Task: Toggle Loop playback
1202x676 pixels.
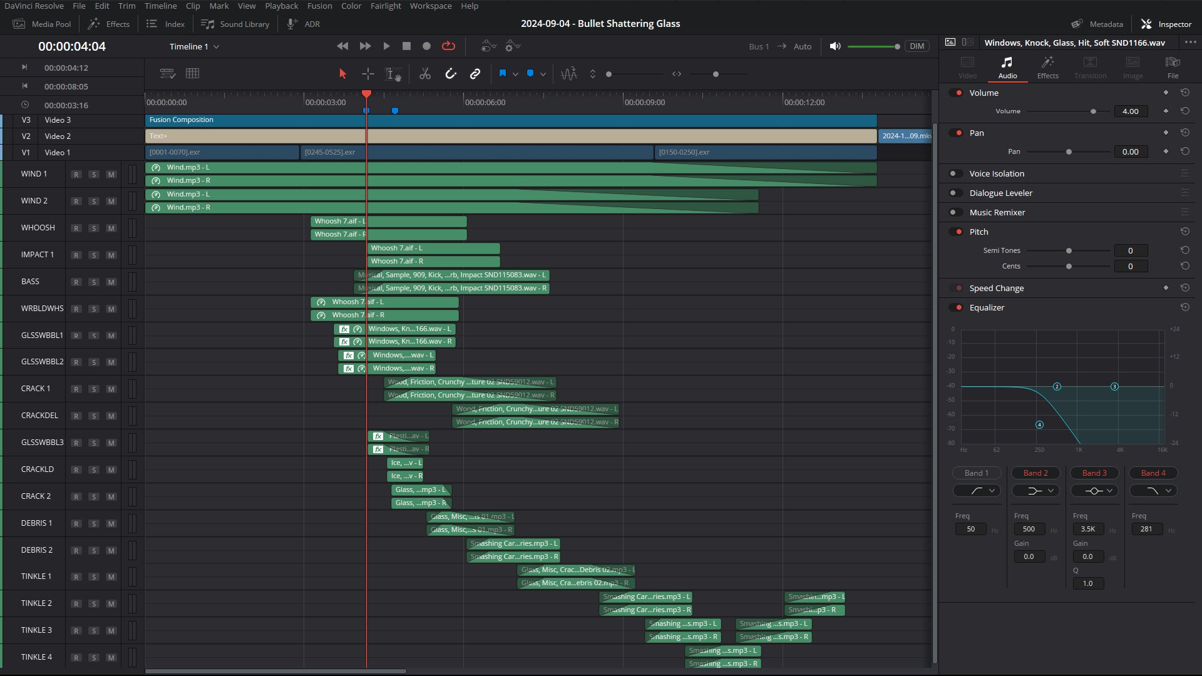Action: pos(448,46)
